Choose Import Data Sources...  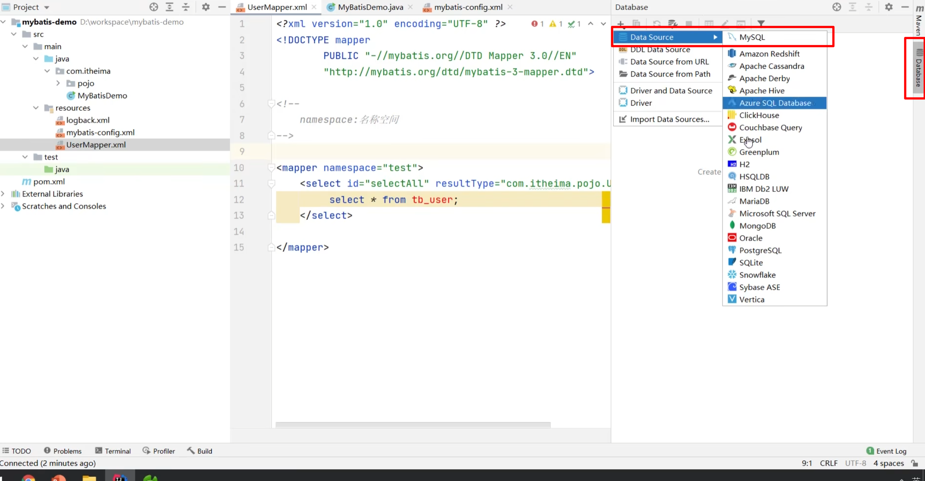[x=667, y=119]
